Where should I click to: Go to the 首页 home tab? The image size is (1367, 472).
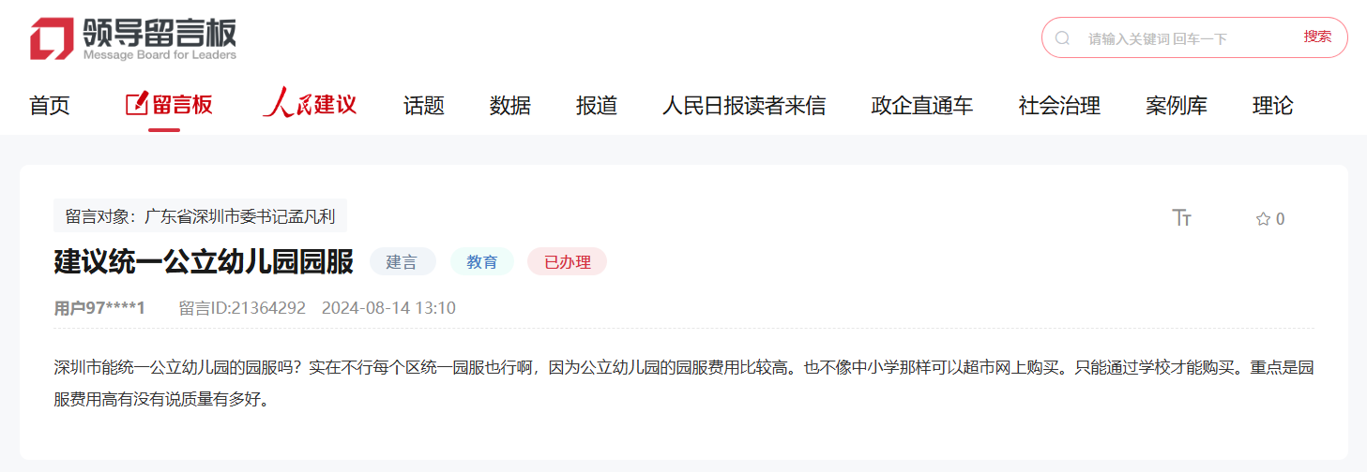click(x=50, y=106)
